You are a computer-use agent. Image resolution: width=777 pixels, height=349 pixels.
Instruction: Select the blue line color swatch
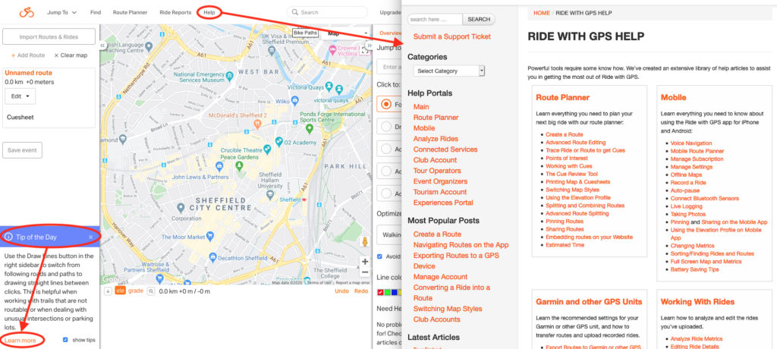394,292
